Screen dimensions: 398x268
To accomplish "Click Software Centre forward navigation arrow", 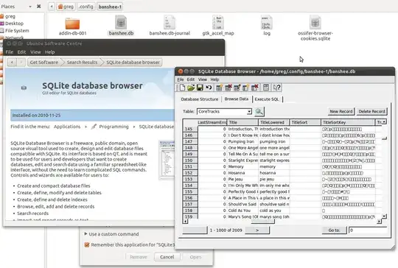I will (x=21, y=62).
